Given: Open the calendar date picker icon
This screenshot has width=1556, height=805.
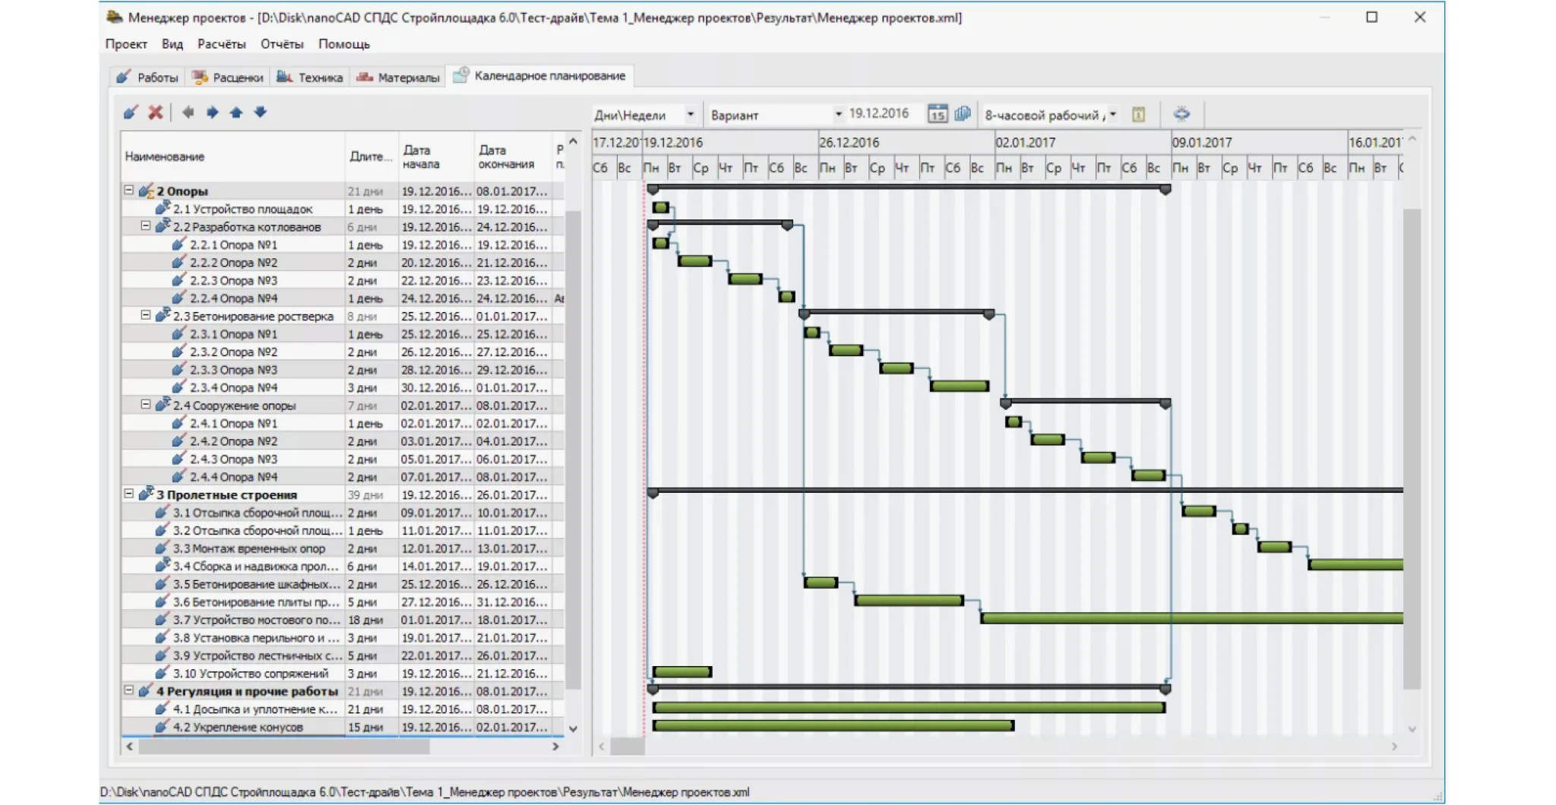Looking at the screenshot, I should (938, 114).
